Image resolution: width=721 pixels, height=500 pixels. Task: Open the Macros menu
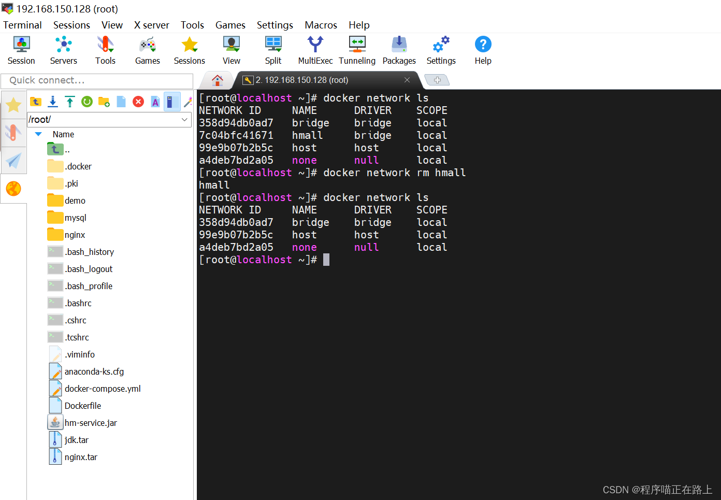(x=321, y=25)
